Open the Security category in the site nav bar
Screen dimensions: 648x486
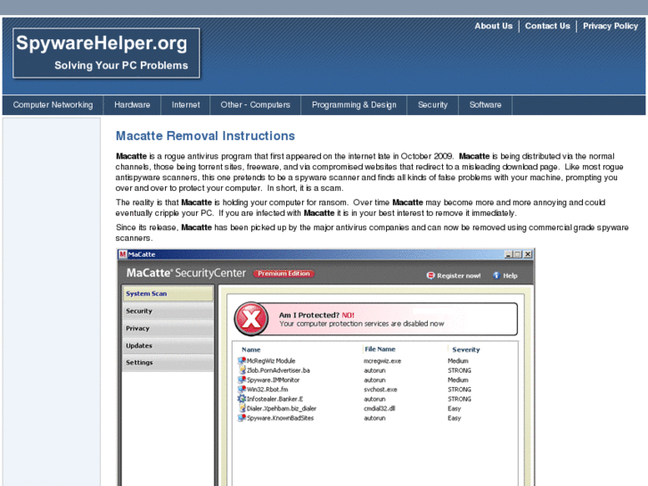432,105
